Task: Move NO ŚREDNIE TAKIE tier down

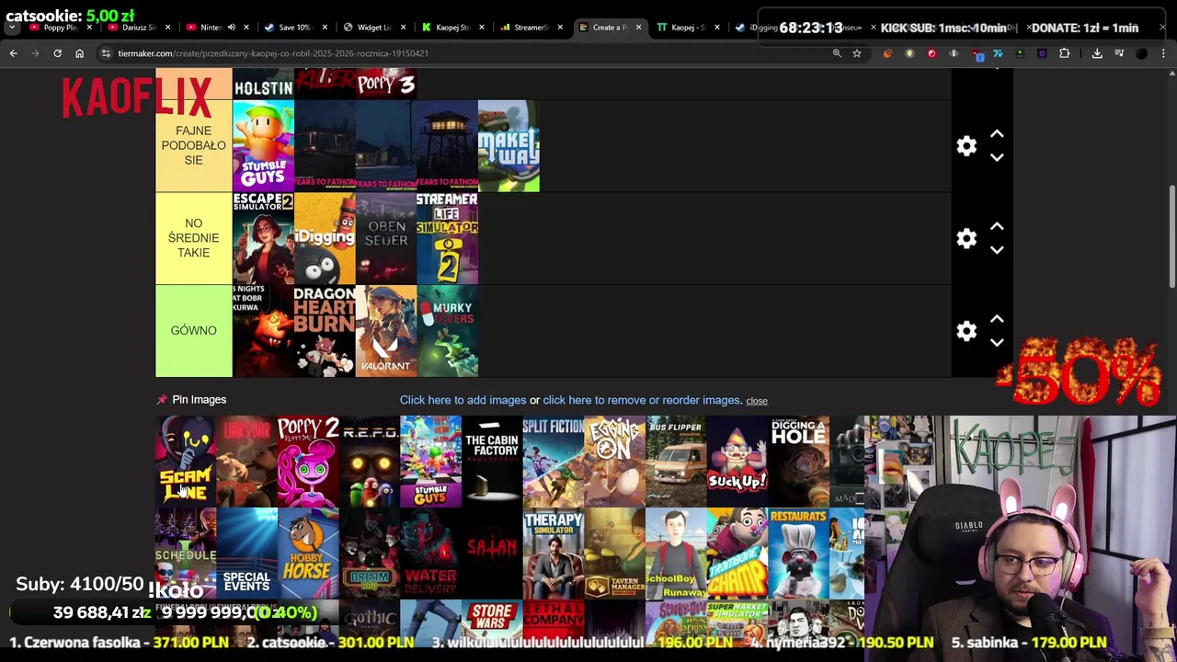Action: click(997, 250)
